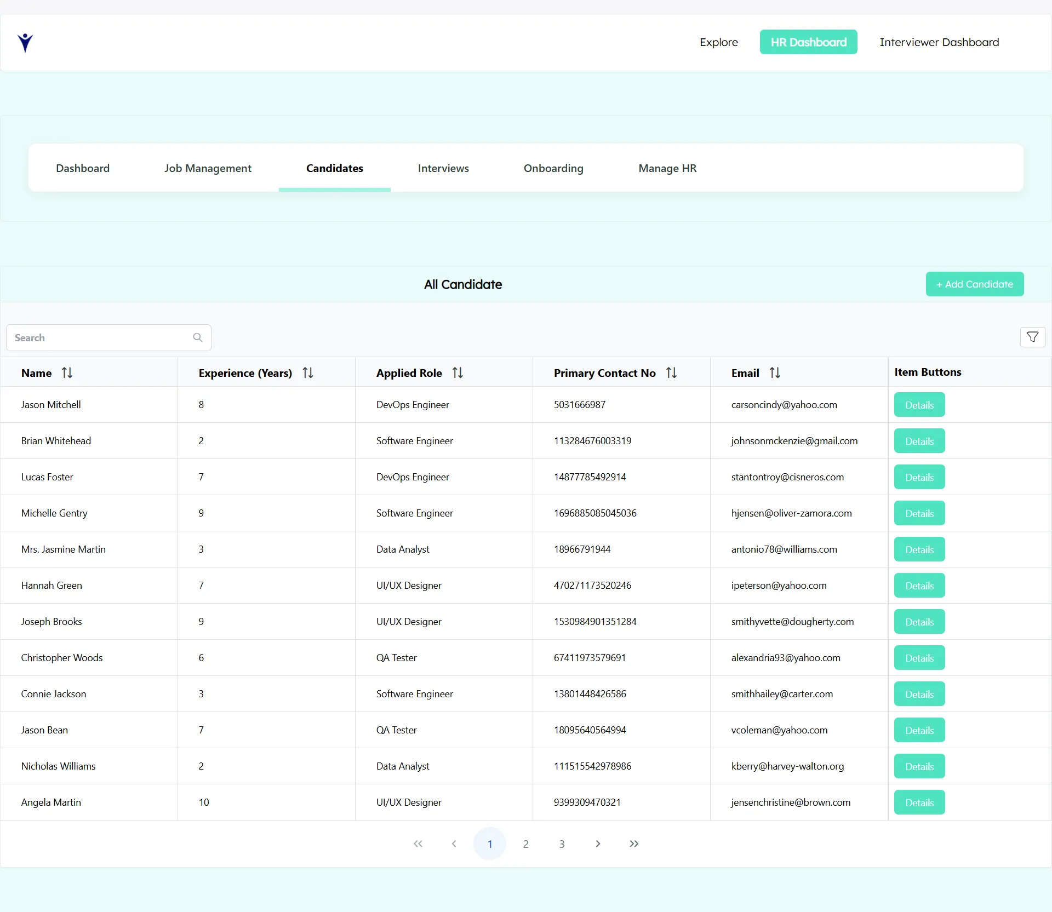Screen dimensions: 1052x912
Task: Sort by Applied Role column
Action: [458, 373]
